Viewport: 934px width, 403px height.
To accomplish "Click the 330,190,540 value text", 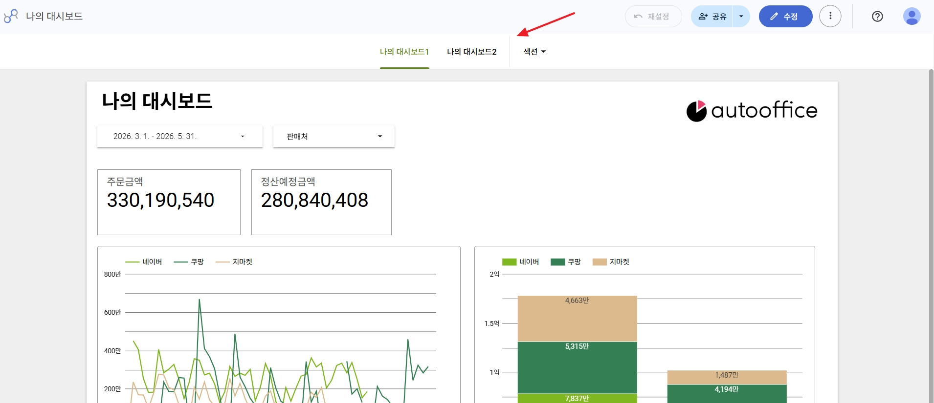I will 160,200.
